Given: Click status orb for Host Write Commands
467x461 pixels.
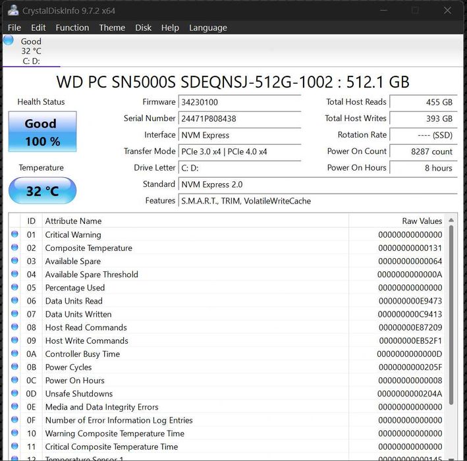Looking at the screenshot, I should coord(14,340).
